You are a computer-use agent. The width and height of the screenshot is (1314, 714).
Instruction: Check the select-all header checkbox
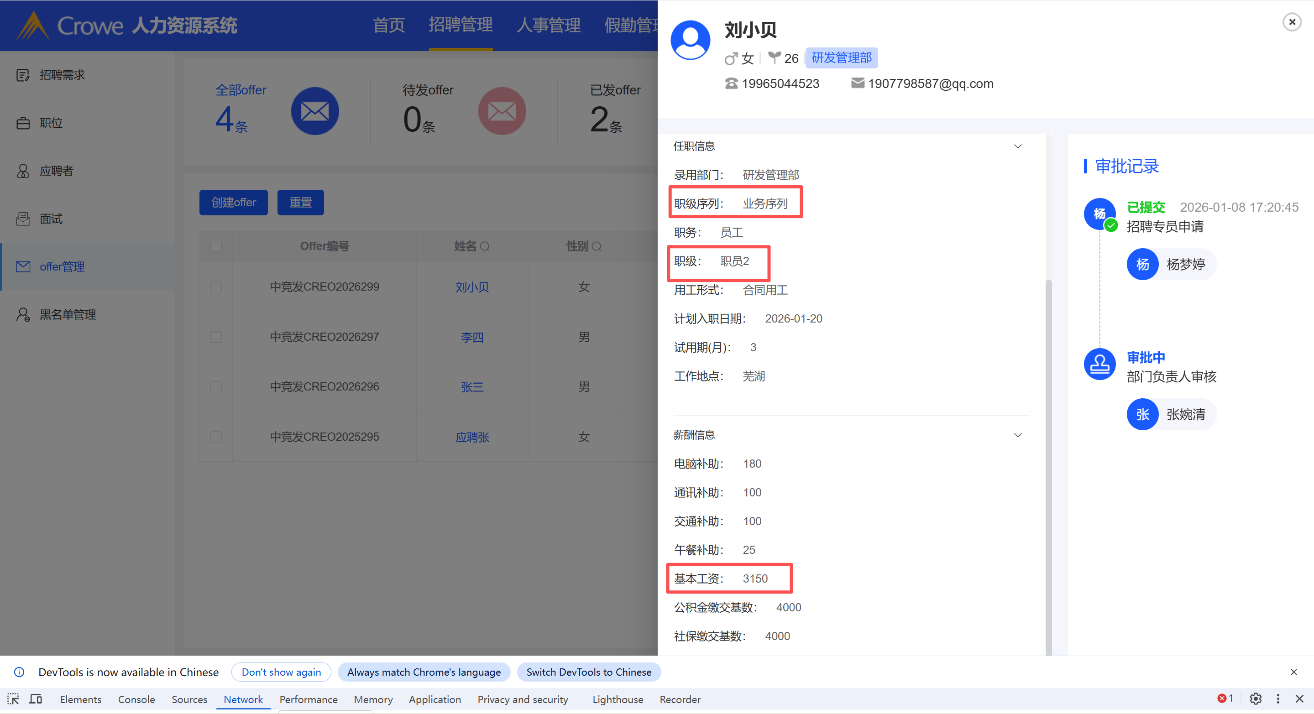[216, 246]
